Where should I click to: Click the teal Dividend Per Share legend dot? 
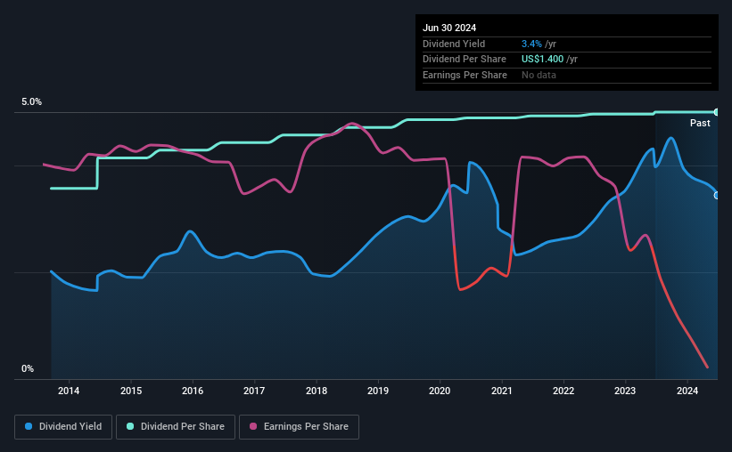[130, 426]
